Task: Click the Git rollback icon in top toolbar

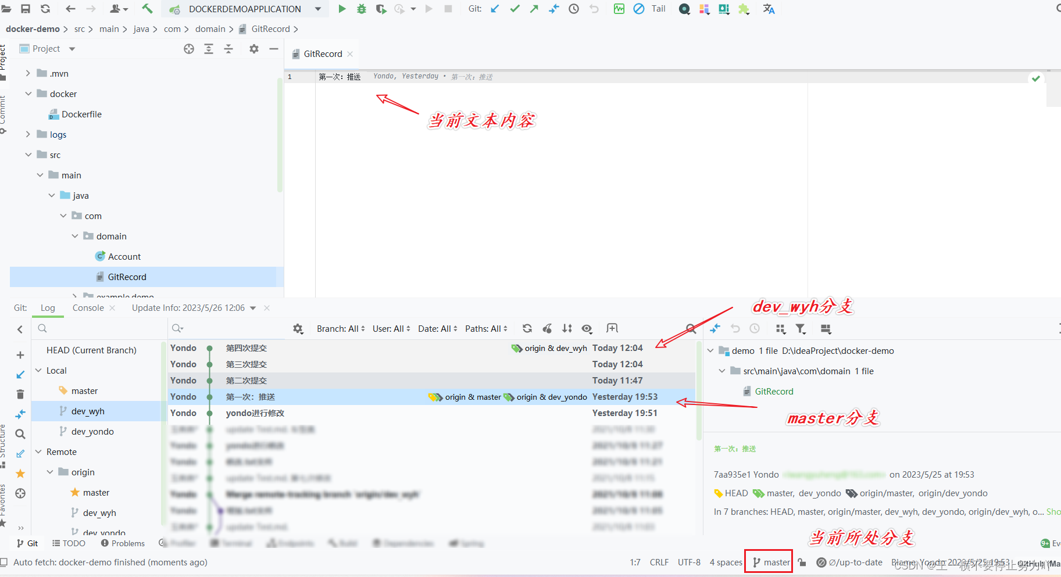Action: coord(594,9)
